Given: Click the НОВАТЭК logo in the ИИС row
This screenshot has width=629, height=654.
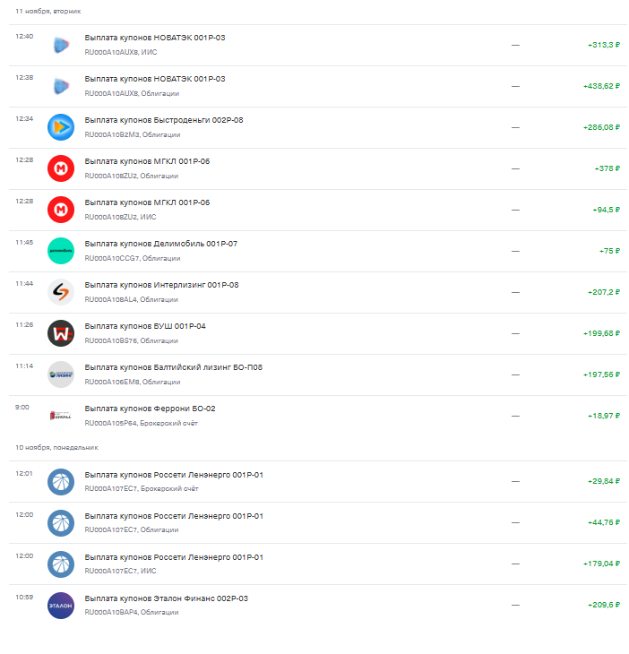Looking at the screenshot, I should pyautogui.click(x=61, y=45).
